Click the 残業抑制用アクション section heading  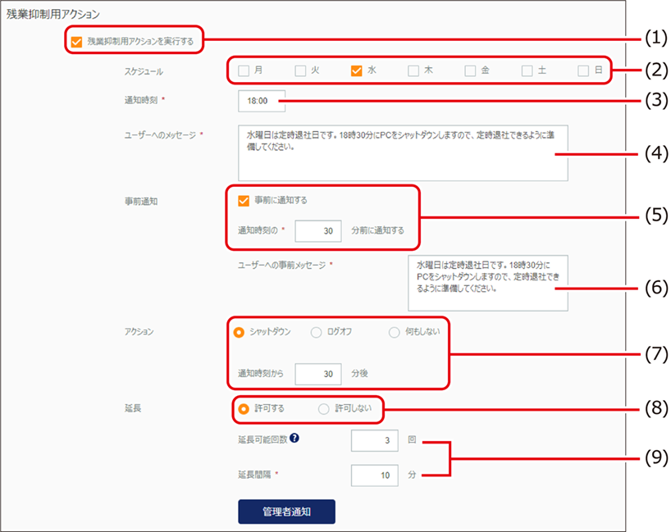click(x=53, y=14)
